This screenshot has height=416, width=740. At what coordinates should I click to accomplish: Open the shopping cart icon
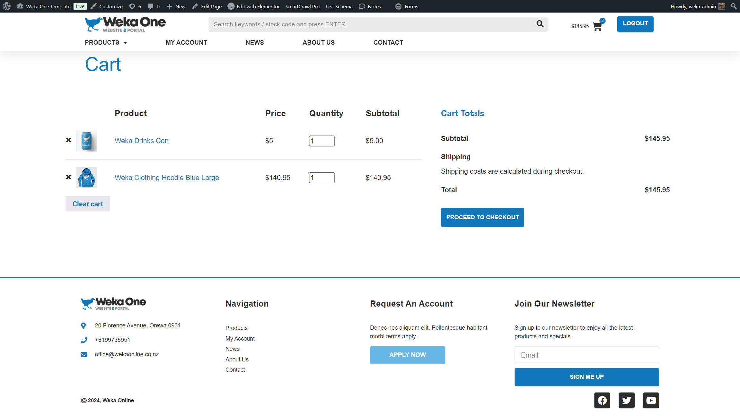point(597,26)
